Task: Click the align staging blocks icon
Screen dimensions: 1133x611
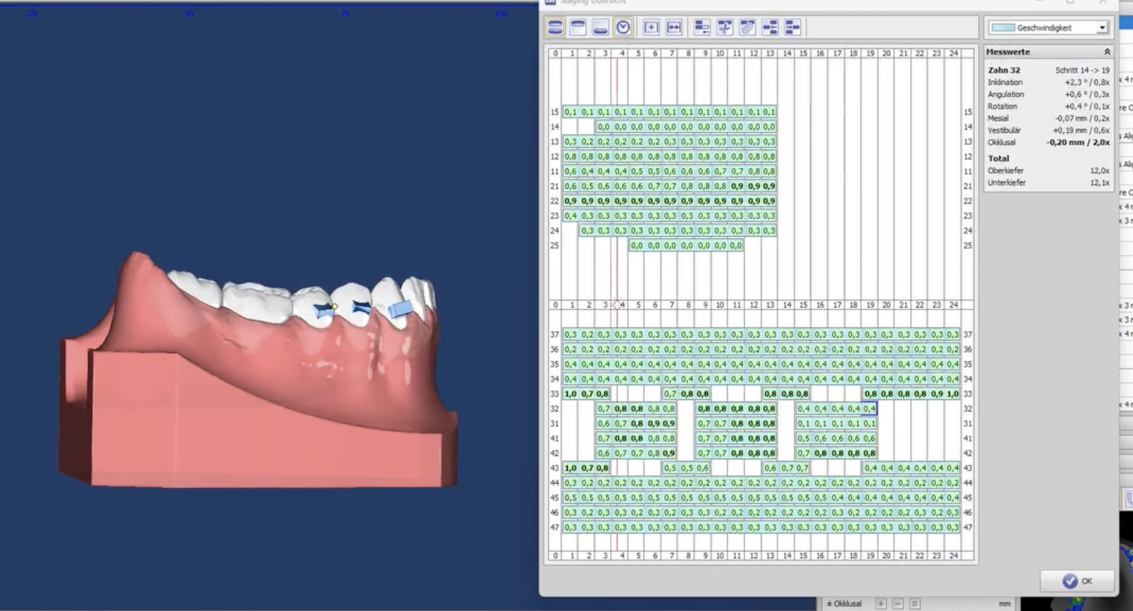Action: coord(770,27)
